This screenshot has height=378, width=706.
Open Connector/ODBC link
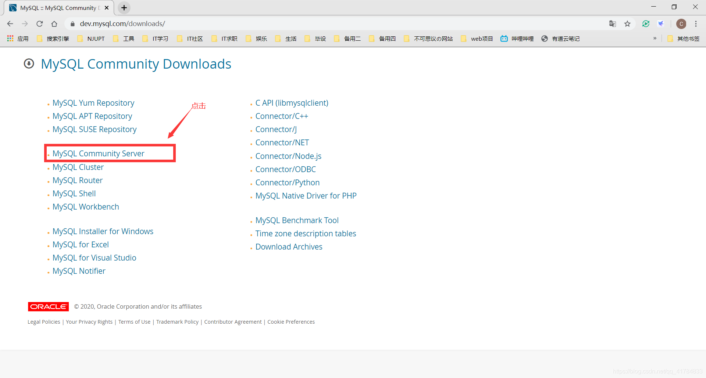click(286, 169)
